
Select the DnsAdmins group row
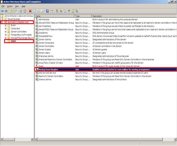pos(106,33)
